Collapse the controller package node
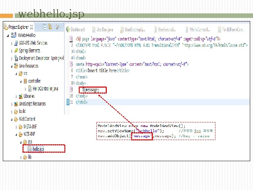The height and width of the screenshot is (190, 253). coord(21,82)
